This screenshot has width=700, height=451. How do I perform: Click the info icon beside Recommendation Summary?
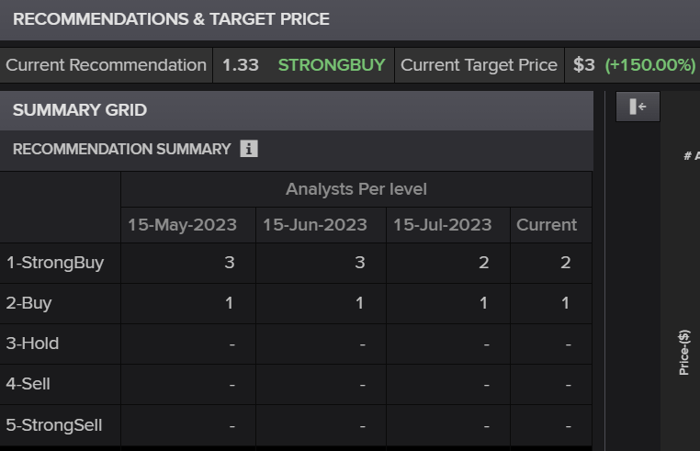pos(248,149)
